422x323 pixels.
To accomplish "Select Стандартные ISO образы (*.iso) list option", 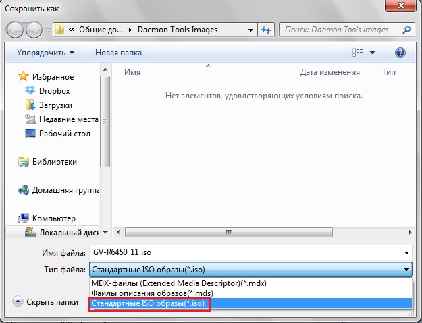I will tap(149, 304).
